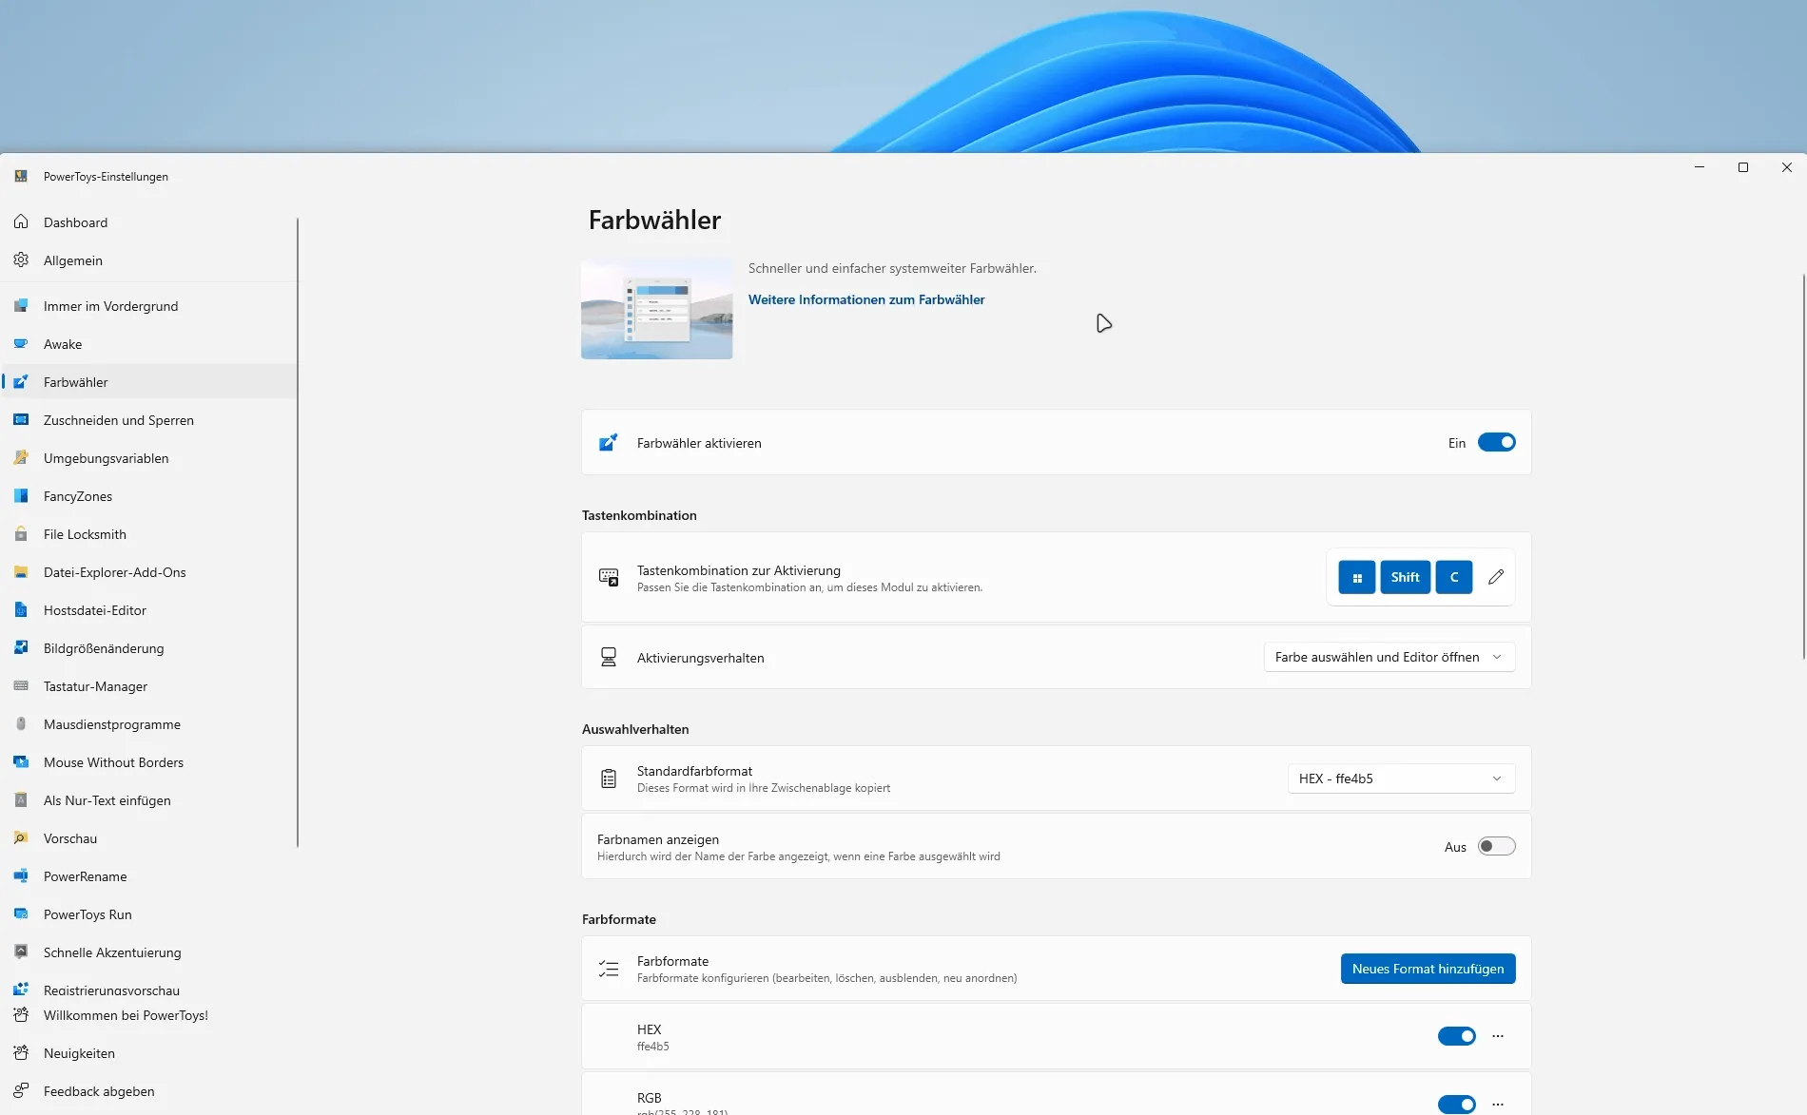1807x1115 pixels.
Task: Disable the RGB color format toggle
Action: (1456, 1104)
